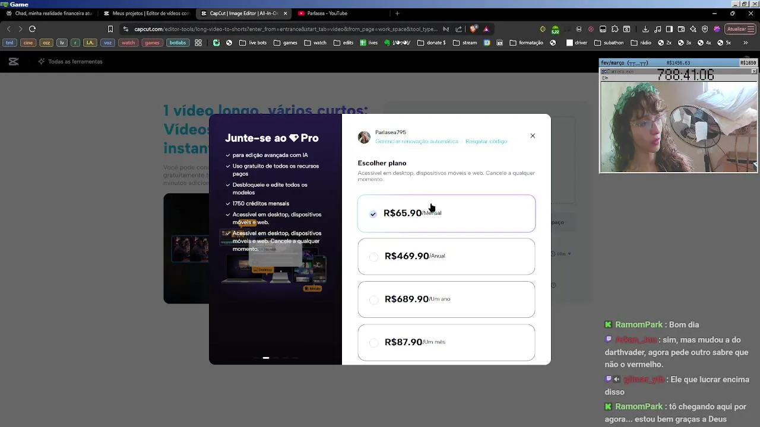Open a new browser tab

(x=397, y=13)
